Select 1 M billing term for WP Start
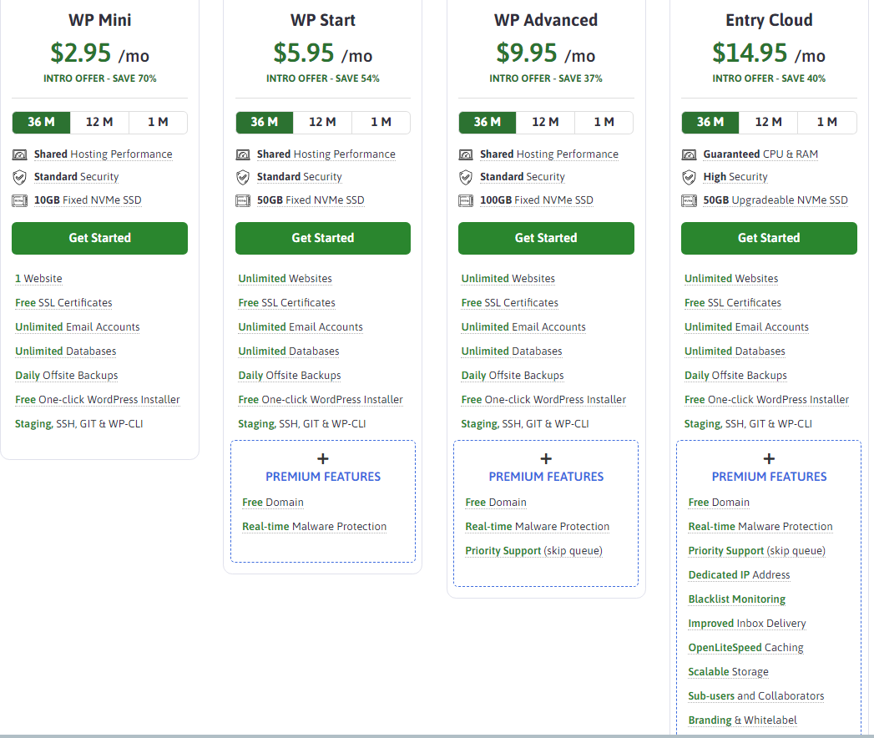 coord(381,122)
